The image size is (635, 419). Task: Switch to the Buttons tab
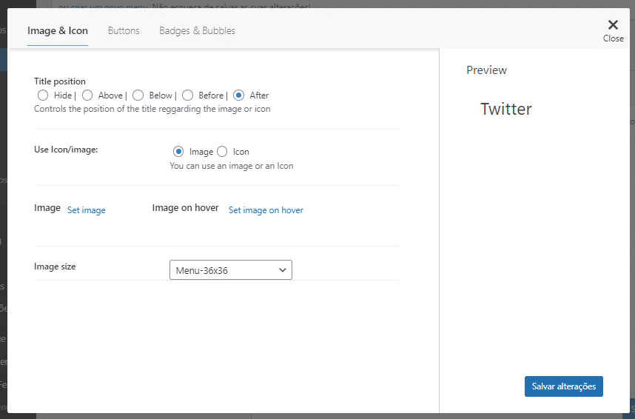[124, 31]
